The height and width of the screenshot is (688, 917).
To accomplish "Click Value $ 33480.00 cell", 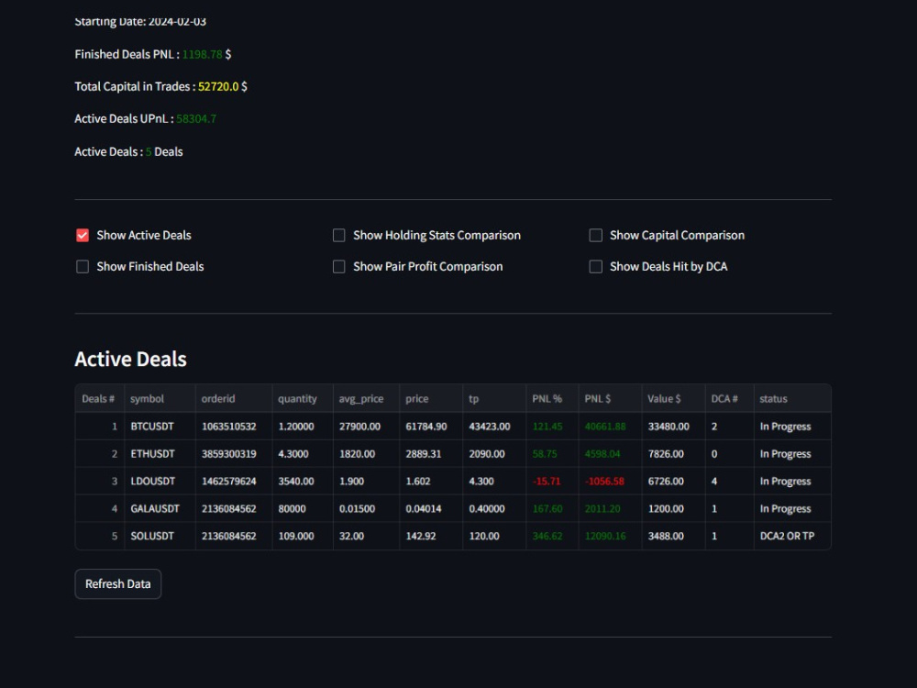I will 673,427.
